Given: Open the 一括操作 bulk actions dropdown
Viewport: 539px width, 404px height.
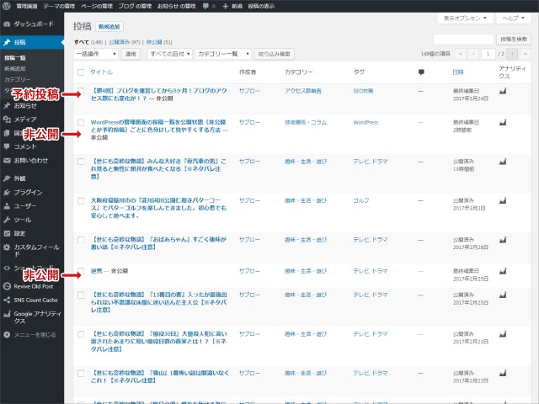Looking at the screenshot, I should pyautogui.click(x=96, y=54).
